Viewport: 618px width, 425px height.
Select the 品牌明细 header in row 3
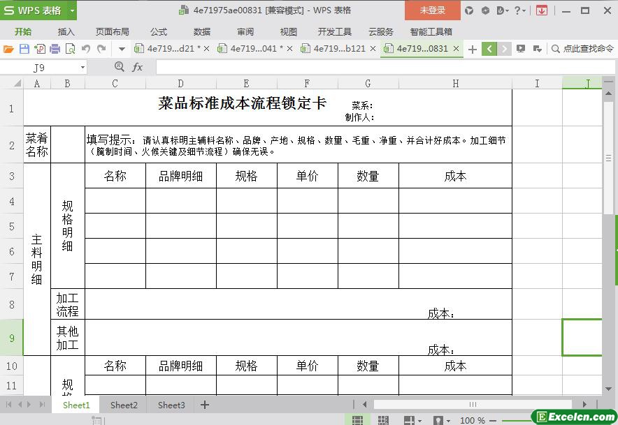point(180,176)
